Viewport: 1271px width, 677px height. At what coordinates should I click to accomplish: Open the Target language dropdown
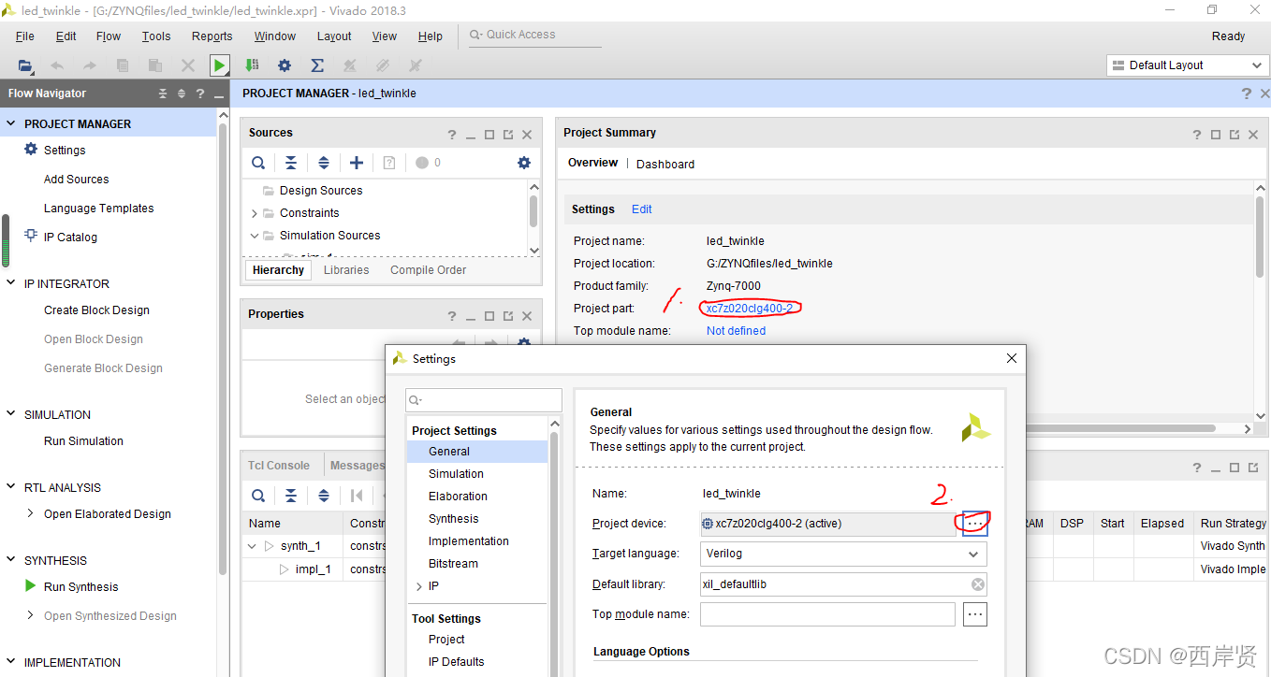click(973, 554)
